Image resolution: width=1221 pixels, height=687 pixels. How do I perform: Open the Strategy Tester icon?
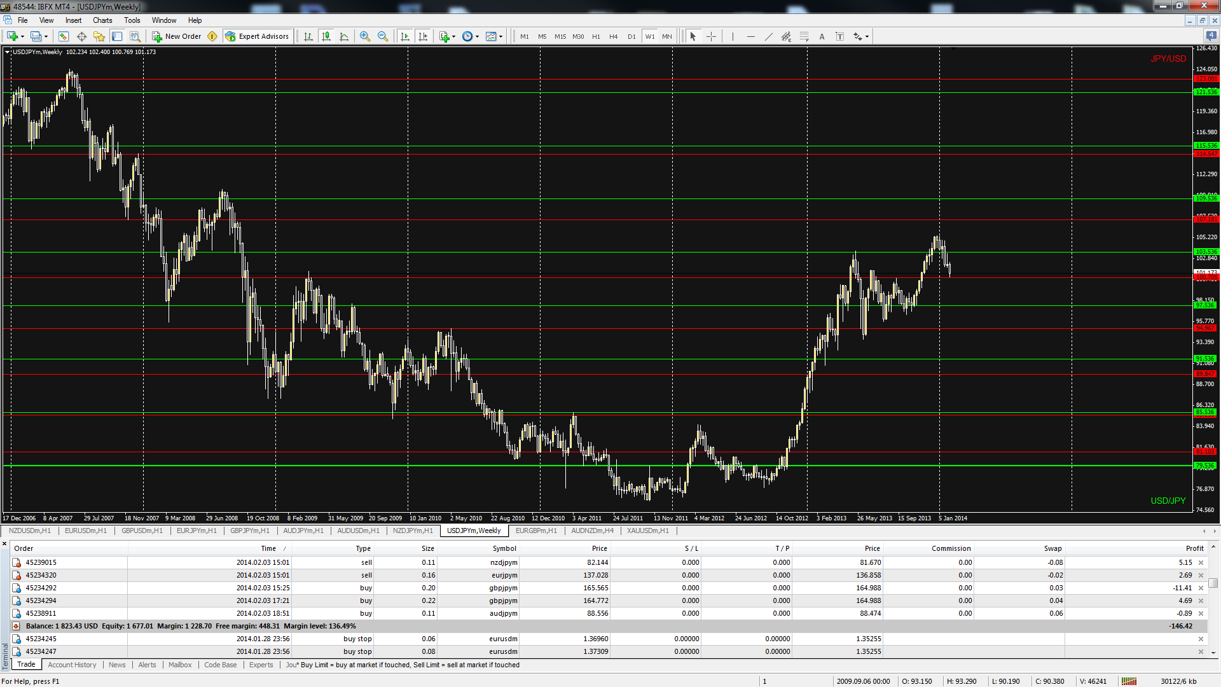135,36
